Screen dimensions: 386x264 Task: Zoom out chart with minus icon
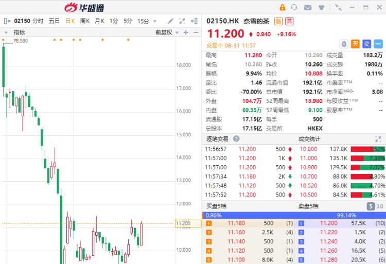point(196,32)
